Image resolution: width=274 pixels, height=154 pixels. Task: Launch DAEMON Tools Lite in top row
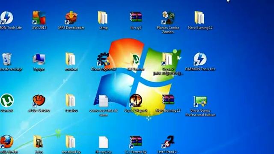[x=6, y=18]
